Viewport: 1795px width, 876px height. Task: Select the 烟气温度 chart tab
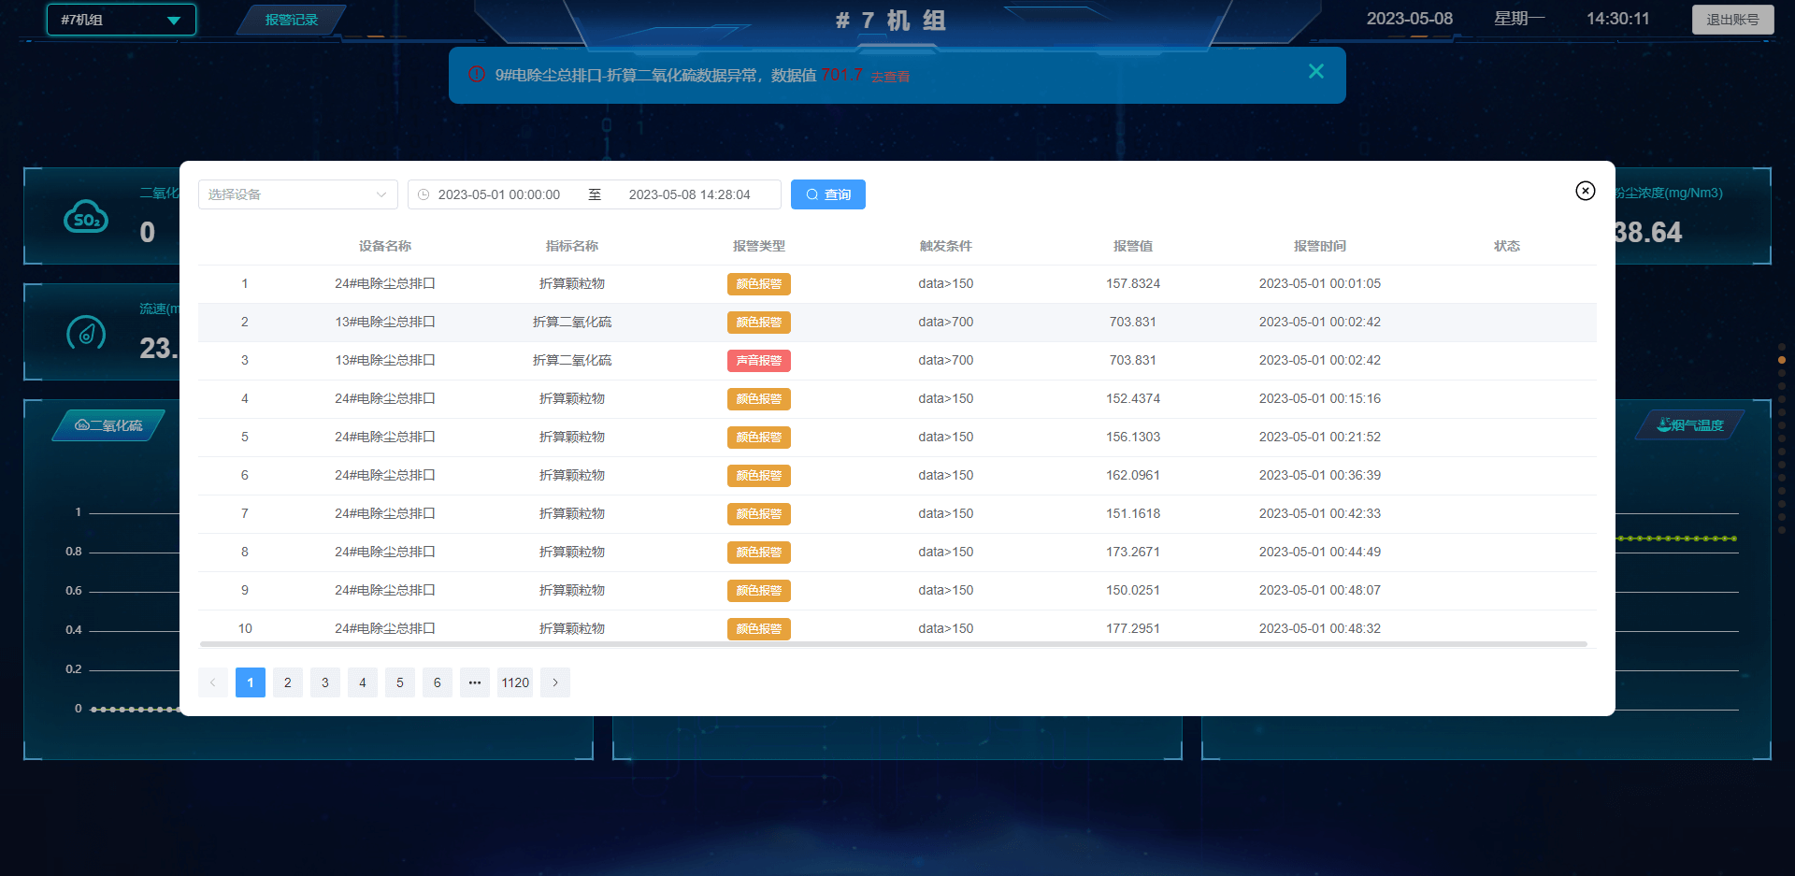pos(1690,425)
